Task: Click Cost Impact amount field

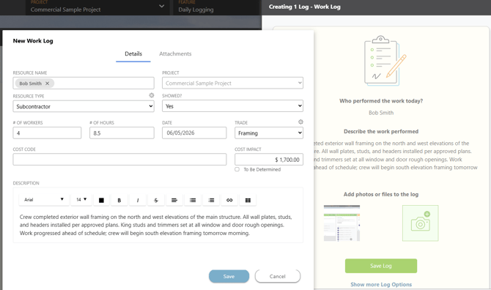Action: point(269,159)
